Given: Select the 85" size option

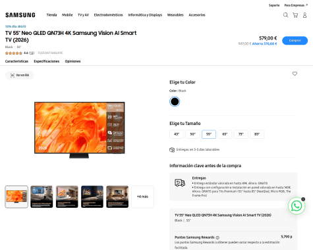Looking at the screenshot, I should [257, 134].
